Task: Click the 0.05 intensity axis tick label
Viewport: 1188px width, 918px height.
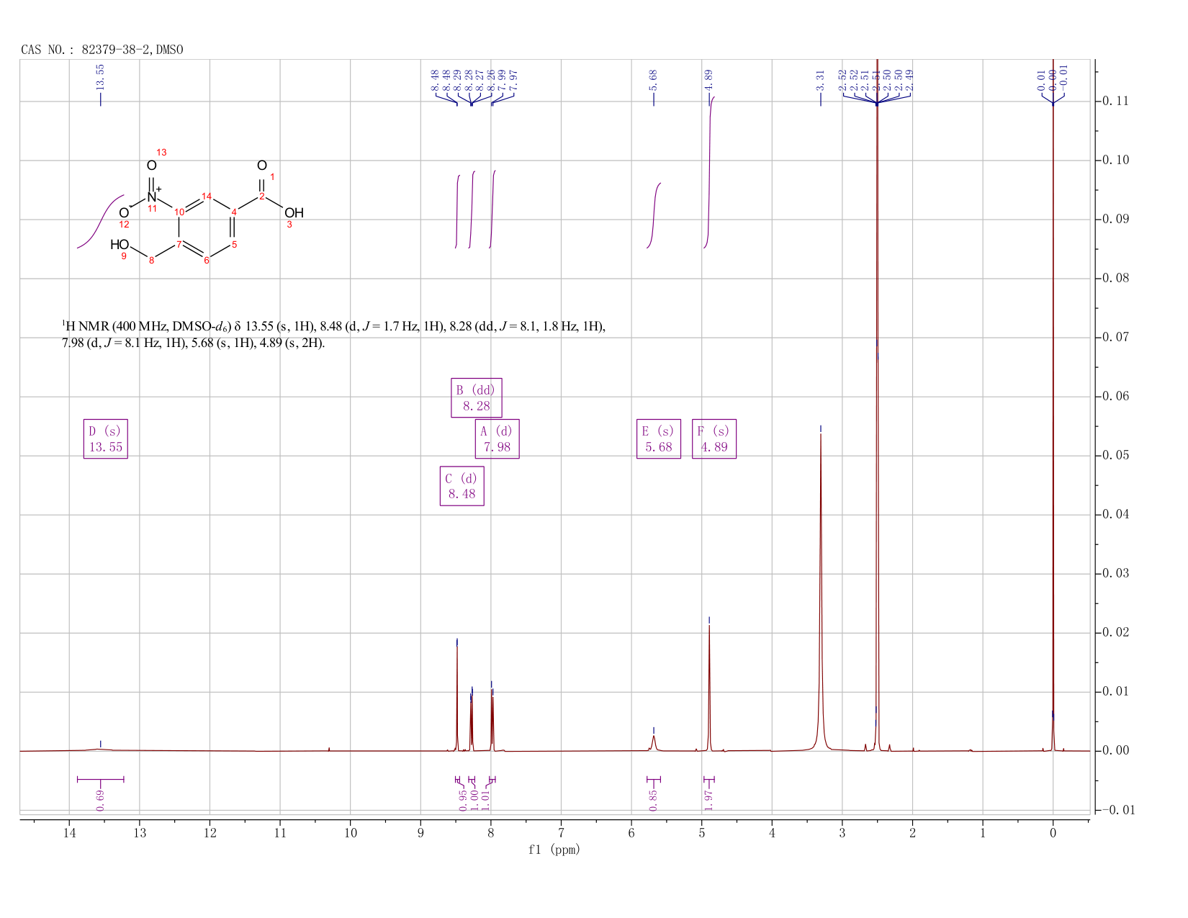Action: point(1117,456)
